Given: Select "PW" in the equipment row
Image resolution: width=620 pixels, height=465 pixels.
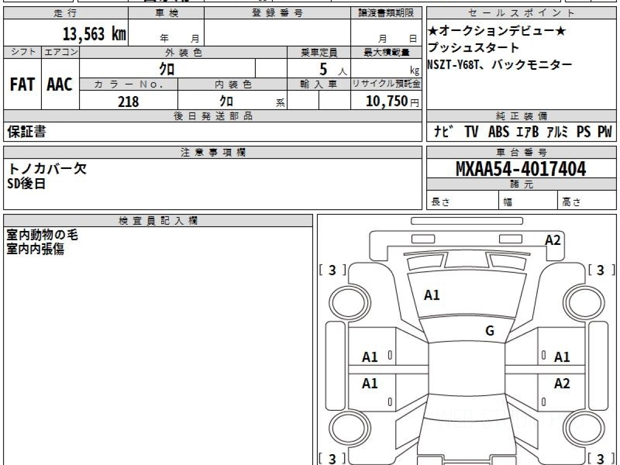Looking at the screenshot, I should pyautogui.click(x=605, y=132).
